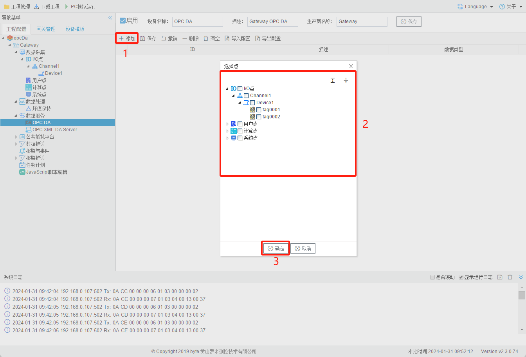Check the 用户点 checkbox in dialog
This screenshot has width=526, height=357.
tap(240, 124)
